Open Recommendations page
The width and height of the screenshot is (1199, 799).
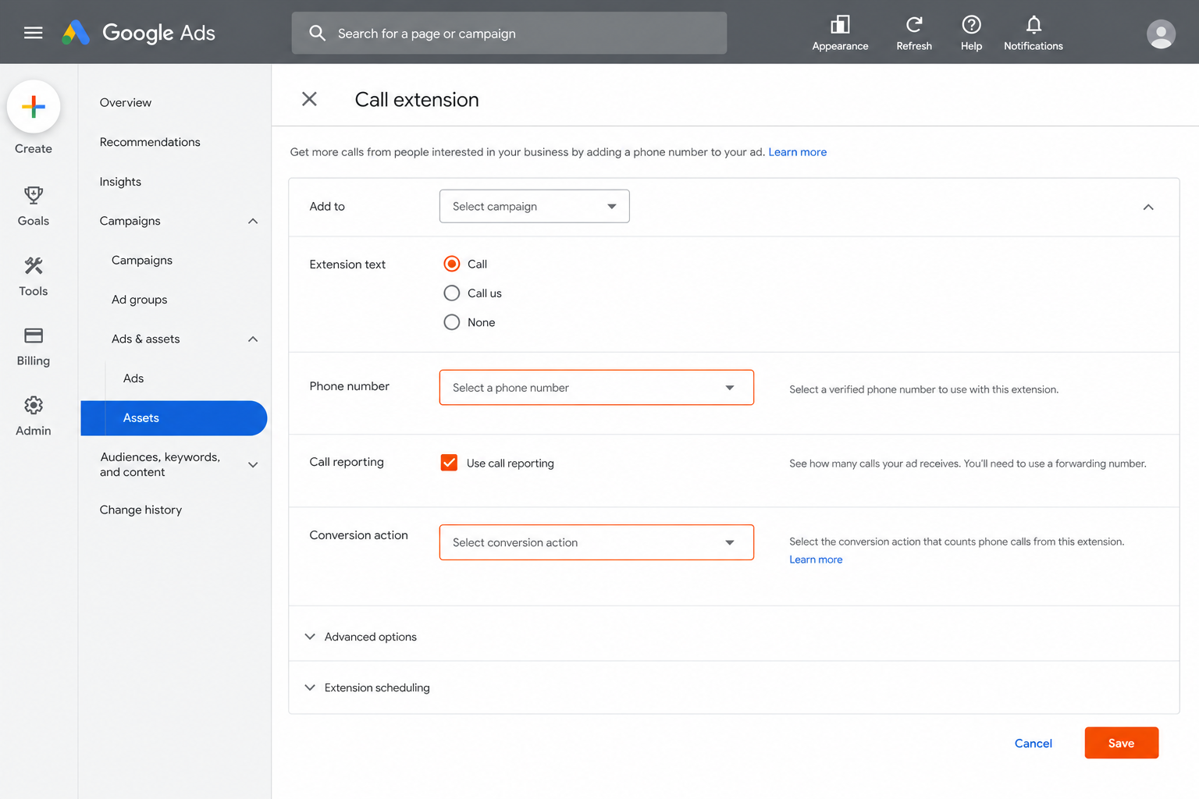[150, 142]
